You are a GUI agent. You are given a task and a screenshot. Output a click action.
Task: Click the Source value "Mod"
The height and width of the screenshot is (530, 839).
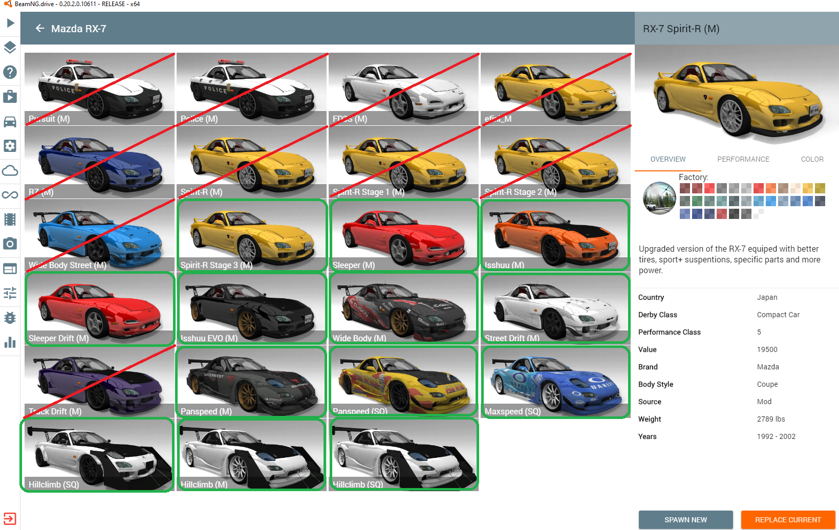pos(764,402)
